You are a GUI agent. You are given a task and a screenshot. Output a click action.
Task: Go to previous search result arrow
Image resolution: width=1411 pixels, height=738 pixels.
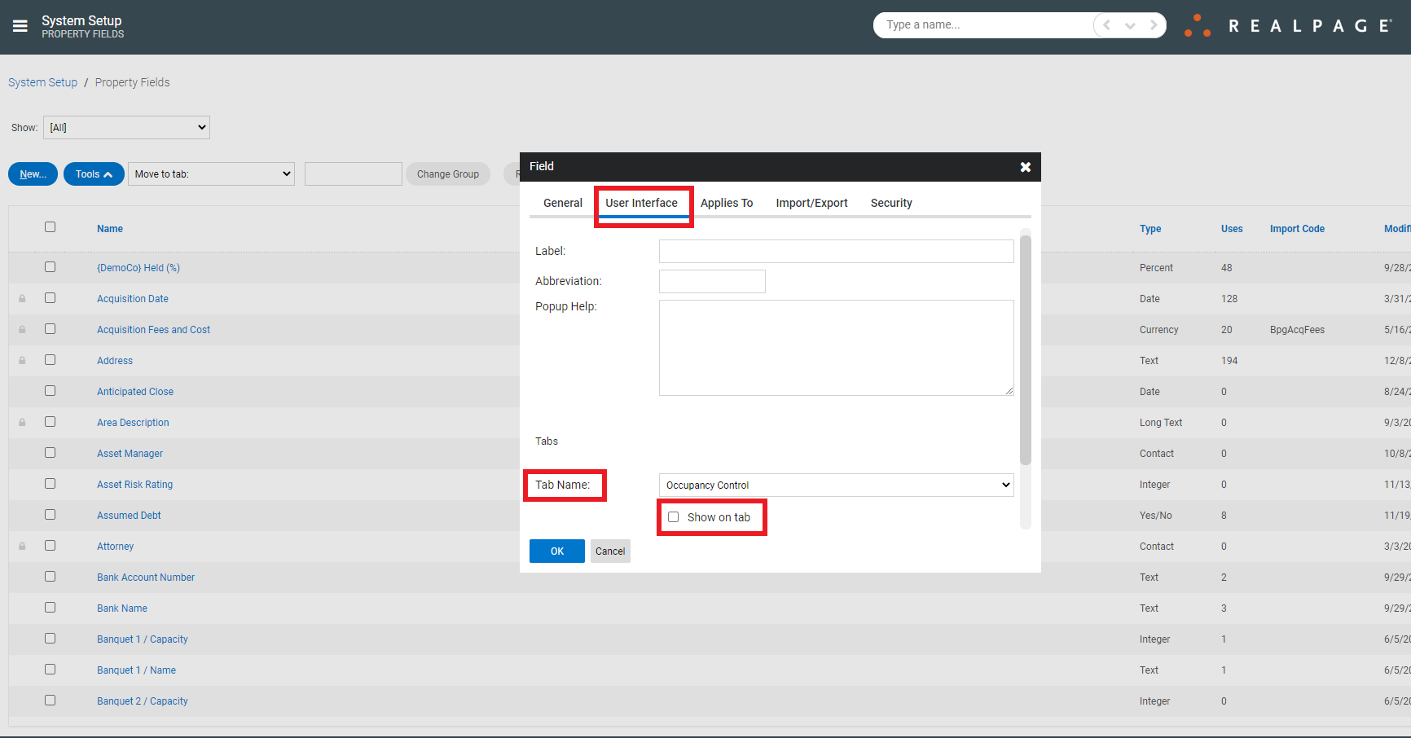(x=1105, y=25)
